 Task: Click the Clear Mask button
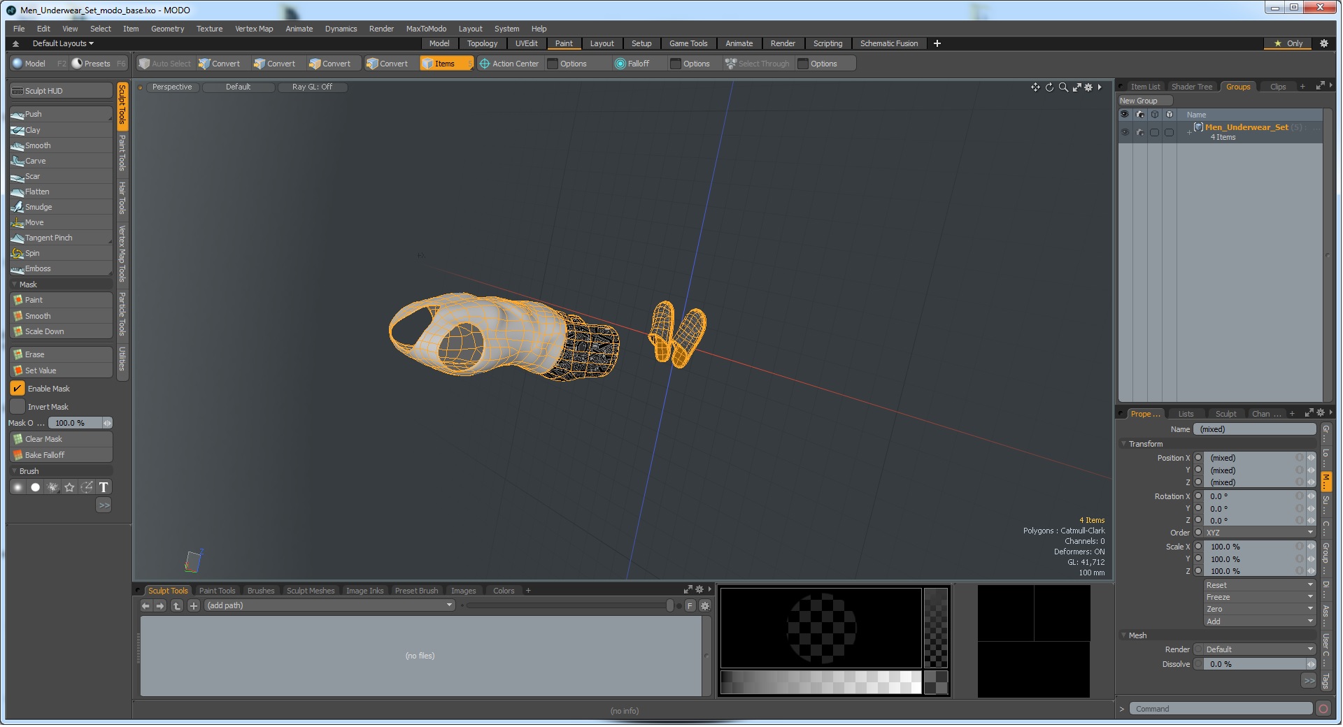(61, 439)
